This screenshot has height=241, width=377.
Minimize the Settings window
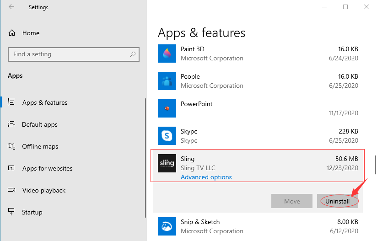pyautogui.click(x=324, y=7)
